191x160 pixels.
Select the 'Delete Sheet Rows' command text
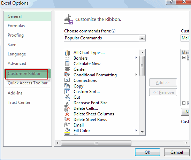pos(90,120)
